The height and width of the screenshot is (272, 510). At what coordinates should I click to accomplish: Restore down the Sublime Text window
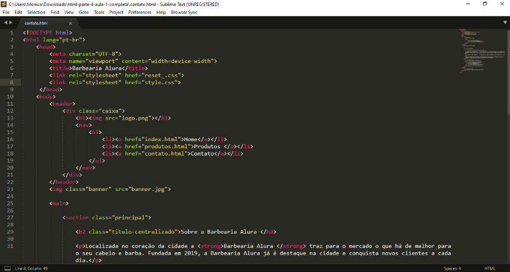pyautogui.click(x=485, y=4)
